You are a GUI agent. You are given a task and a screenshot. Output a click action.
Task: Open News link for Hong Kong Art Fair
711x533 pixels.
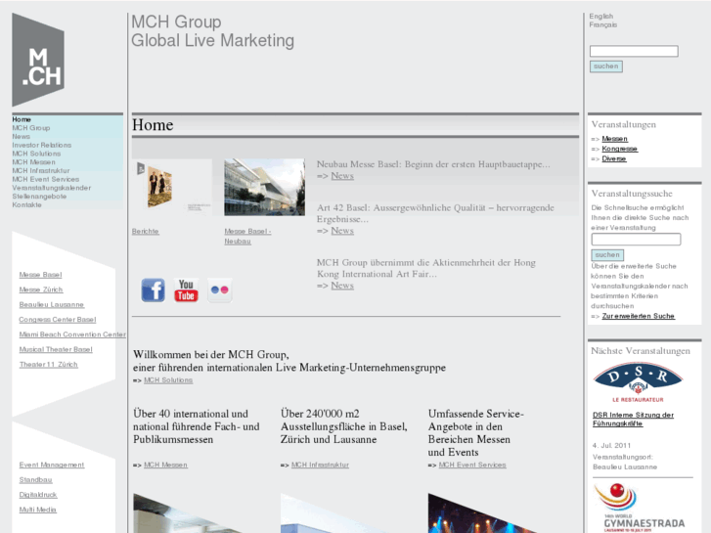[x=342, y=286]
